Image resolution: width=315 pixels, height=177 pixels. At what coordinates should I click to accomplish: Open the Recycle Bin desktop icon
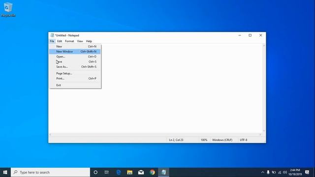pyautogui.click(x=8, y=9)
